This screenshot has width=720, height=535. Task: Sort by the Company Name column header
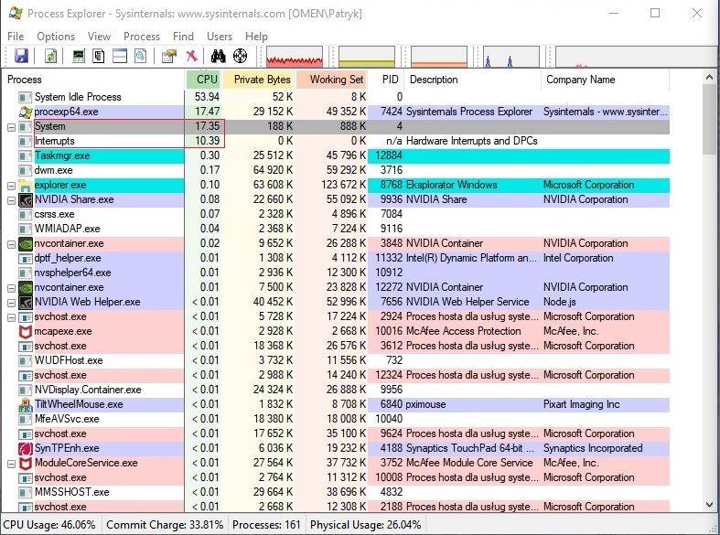(607, 80)
